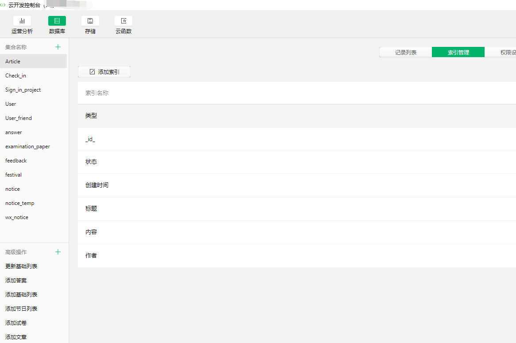Switch to the 索引管理 tab
Image resolution: width=516 pixels, height=343 pixels.
pyautogui.click(x=458, y=52)
